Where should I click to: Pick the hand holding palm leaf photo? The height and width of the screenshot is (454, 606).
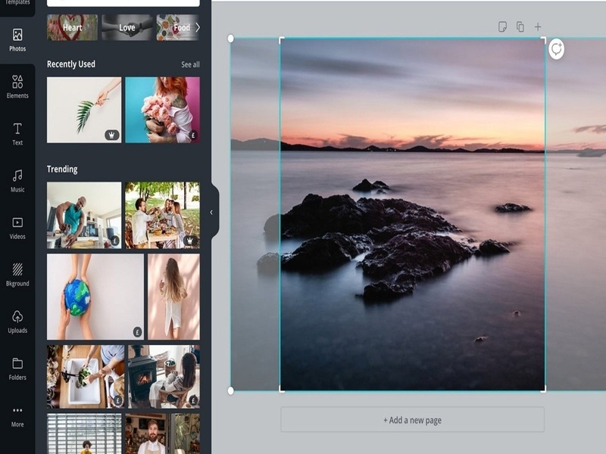(x=84, y=110)
